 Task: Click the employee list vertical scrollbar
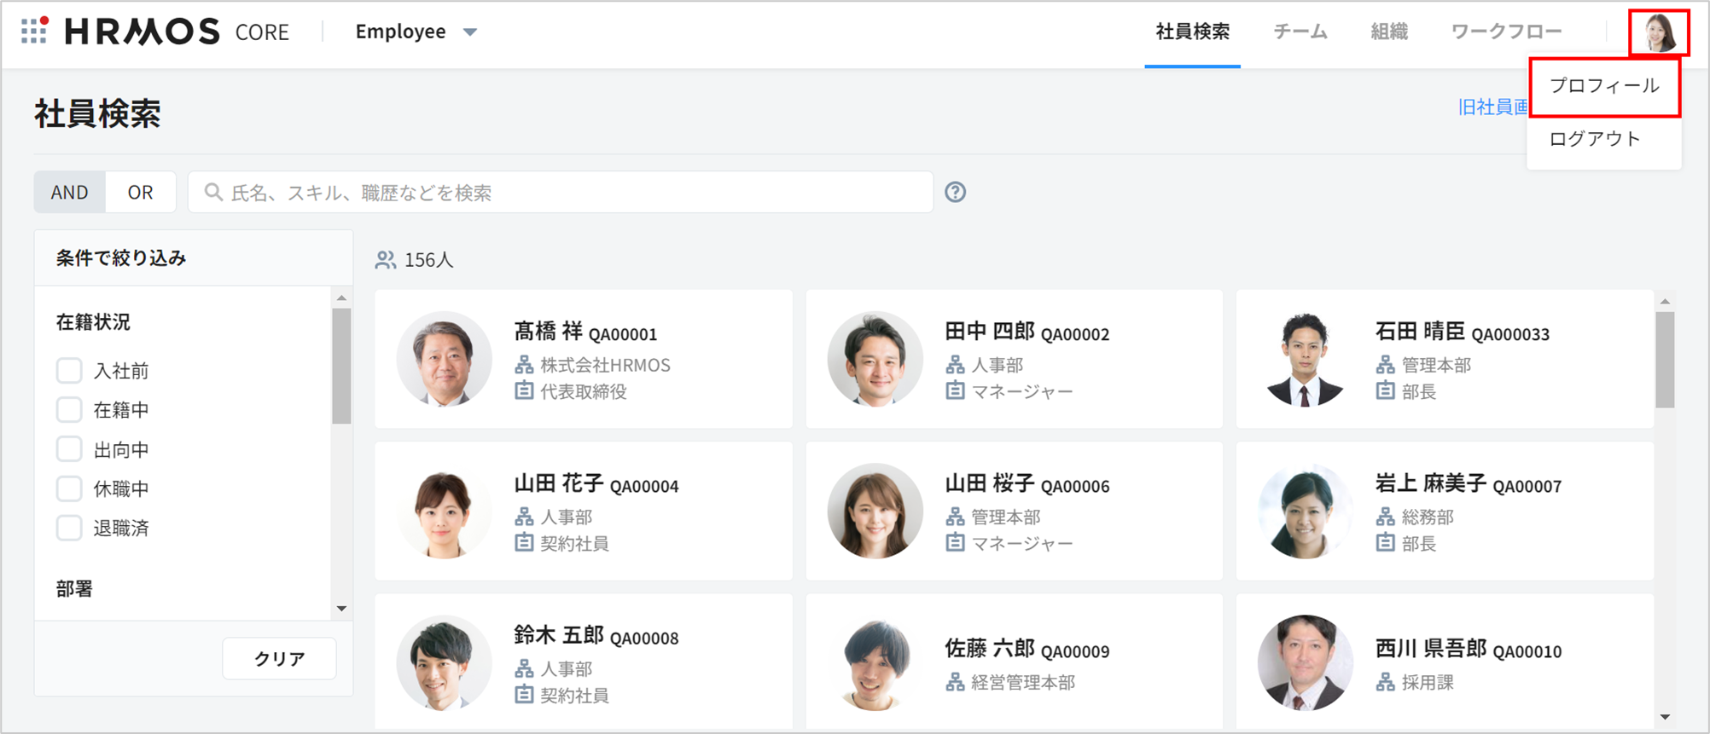[1664, 360]
